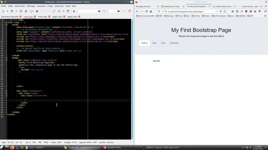Click the Compile icon in Geany toolbar
The image size is (268, 150).
pyautogui.click(x=54, y=11)
